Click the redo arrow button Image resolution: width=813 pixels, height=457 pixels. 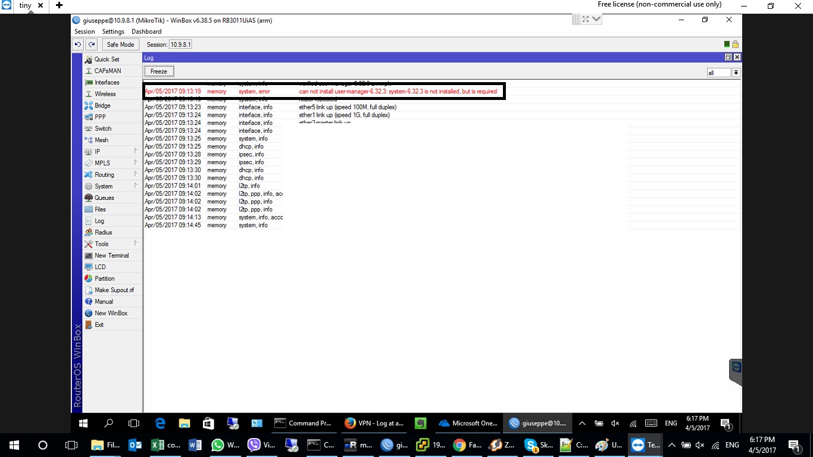point(92,45)
